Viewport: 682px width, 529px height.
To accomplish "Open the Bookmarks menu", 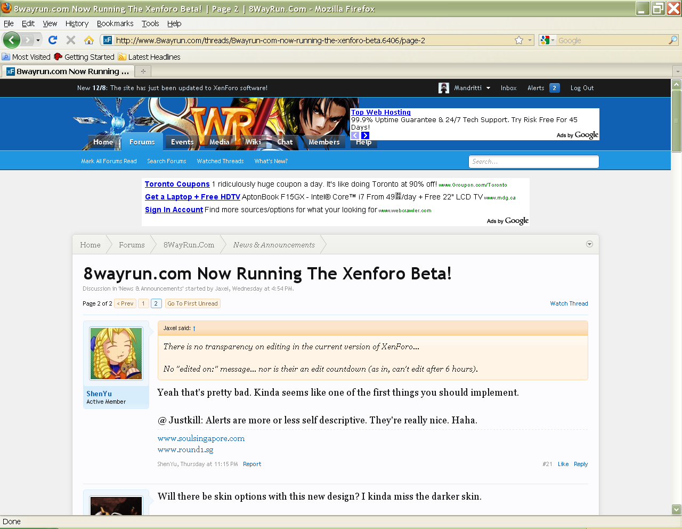I will pos(115,23).
